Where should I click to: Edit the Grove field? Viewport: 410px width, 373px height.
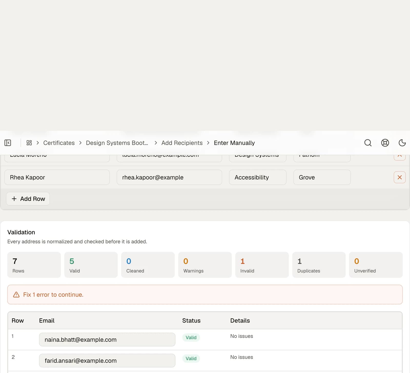pyautogui.click(x=322, y=177)
